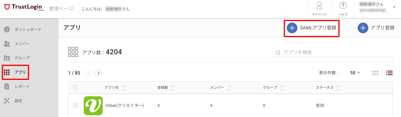The image size is (401, 117).
Task: Expand the user account dropdown arrow
Action: (394, 7)
